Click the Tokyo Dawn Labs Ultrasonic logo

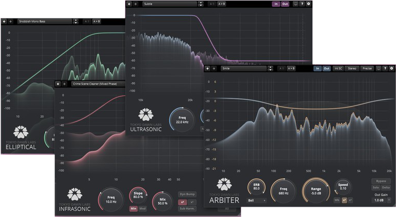coord(146,120)
